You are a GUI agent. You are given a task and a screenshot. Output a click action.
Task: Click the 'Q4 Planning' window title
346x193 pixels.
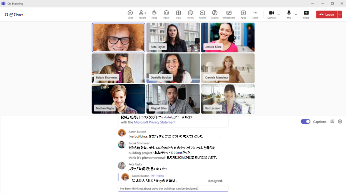15,4
